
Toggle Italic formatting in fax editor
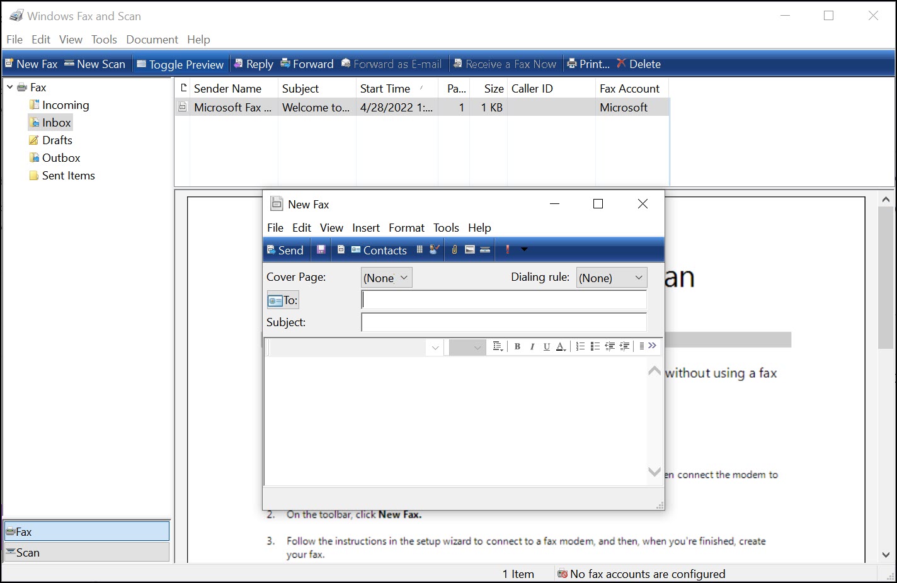(532, 346)
